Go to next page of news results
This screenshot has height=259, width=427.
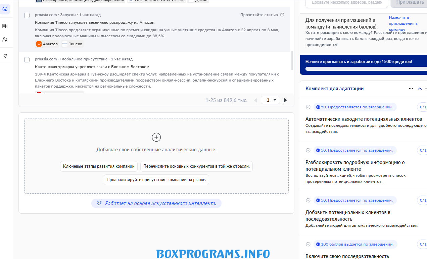(x=285, y=100)
